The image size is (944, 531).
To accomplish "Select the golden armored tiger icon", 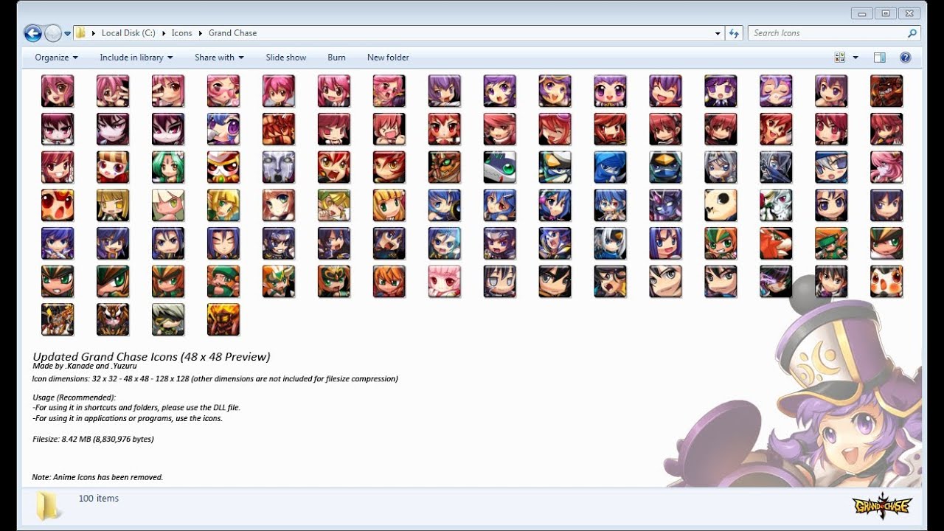I will [113, 319].
